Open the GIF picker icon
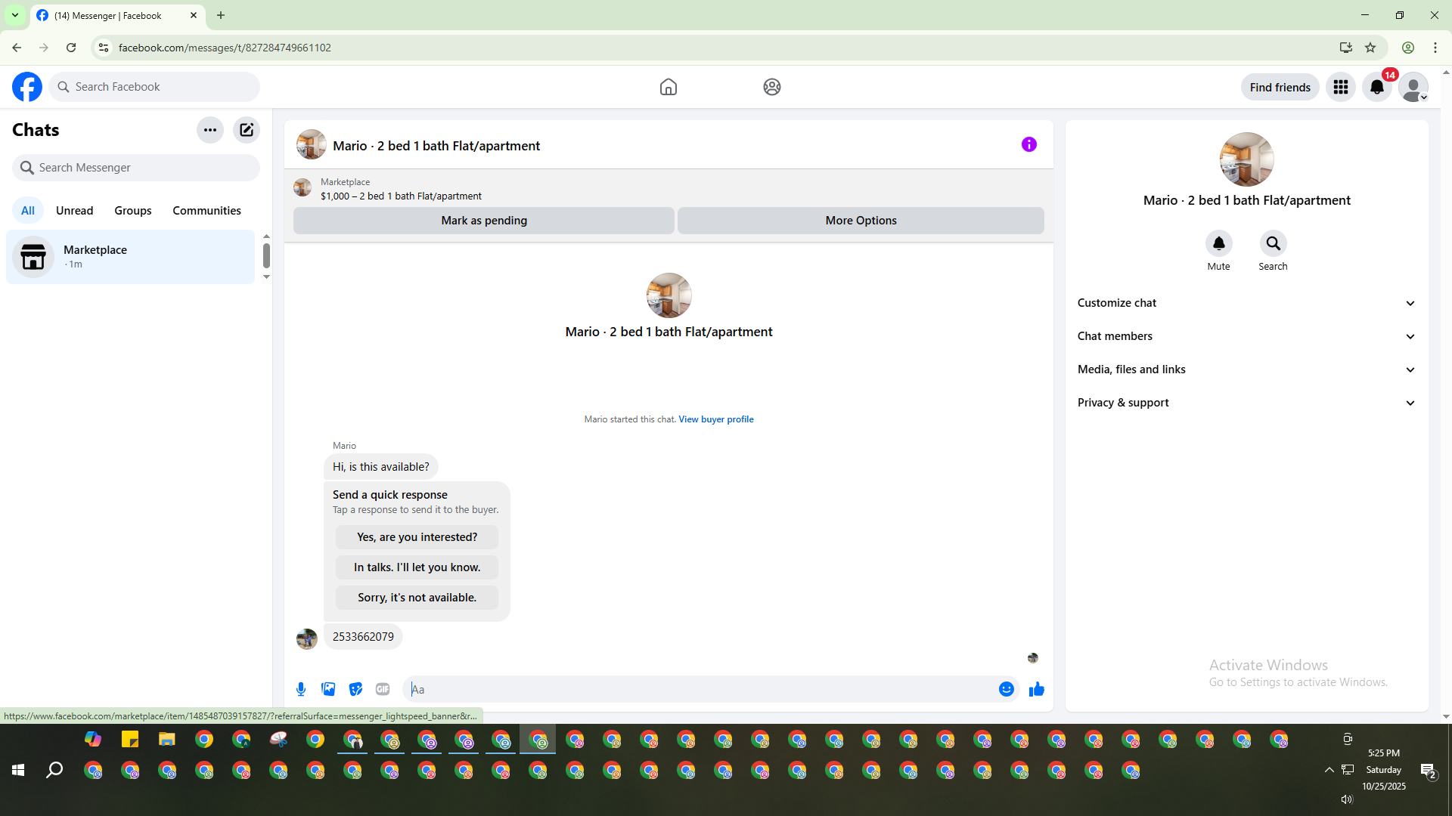1452x816 pixels. (383, 689)
